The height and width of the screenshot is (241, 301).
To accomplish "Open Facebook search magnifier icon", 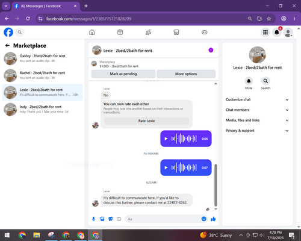I will (x=20, y=32).
